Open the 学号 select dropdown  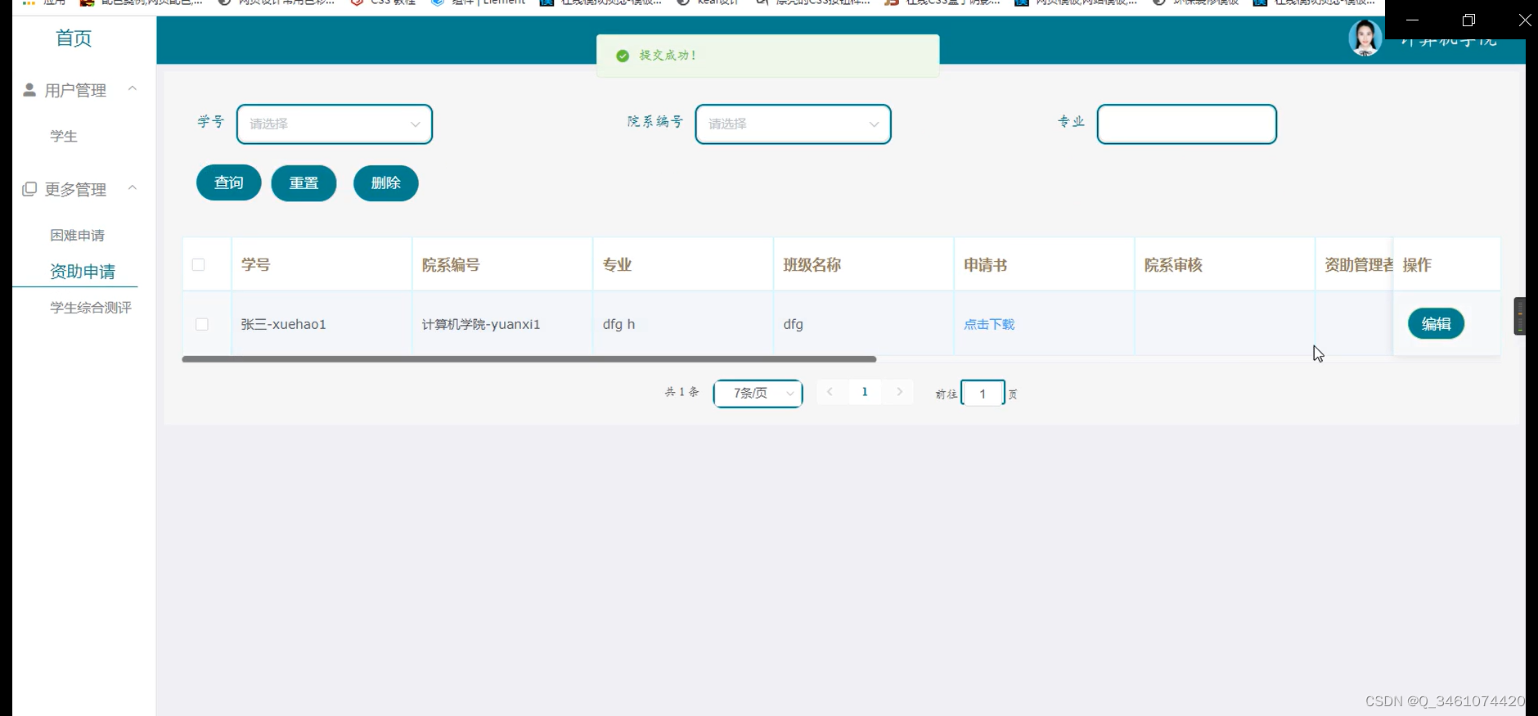click(335, 124)
